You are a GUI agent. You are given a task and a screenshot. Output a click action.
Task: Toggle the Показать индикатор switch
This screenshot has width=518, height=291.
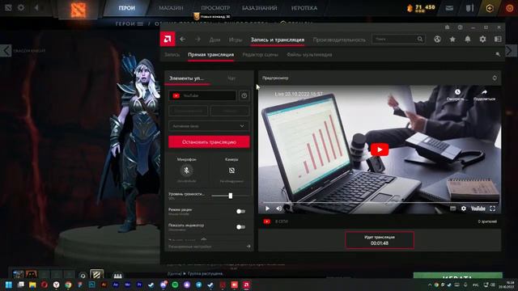pyautogui.click(x=241, y=226)
